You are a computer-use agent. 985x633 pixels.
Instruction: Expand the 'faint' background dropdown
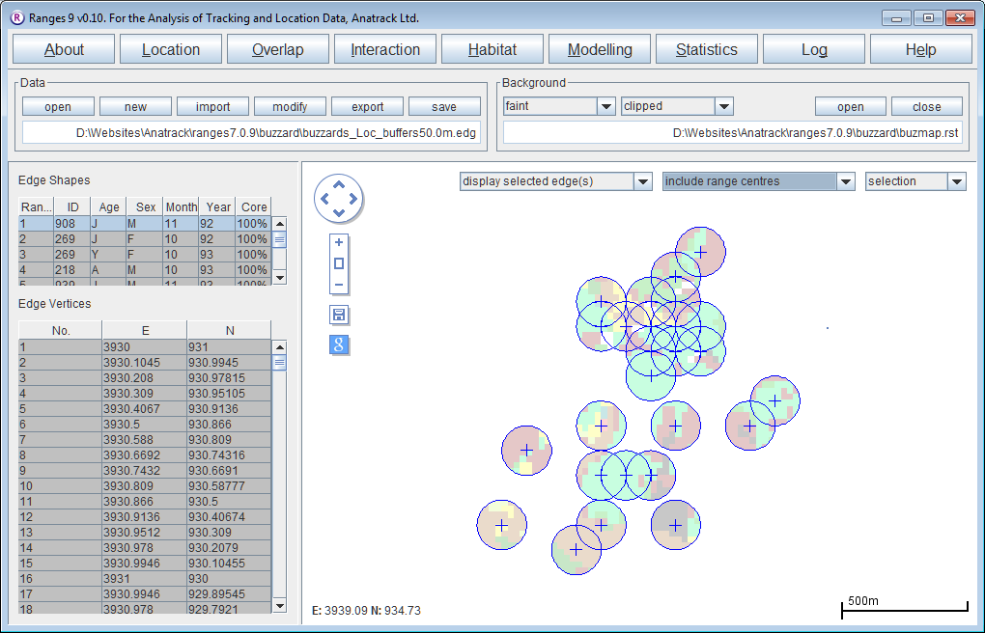(605, 106)
